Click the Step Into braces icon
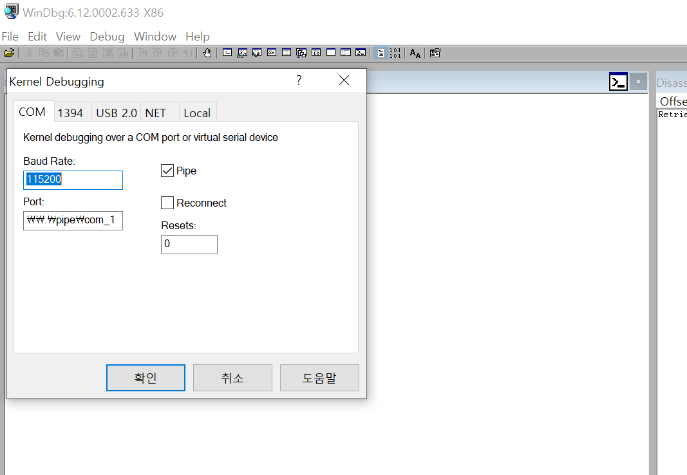The height and width of the screenshot is (475, 687). pos(143,53)
